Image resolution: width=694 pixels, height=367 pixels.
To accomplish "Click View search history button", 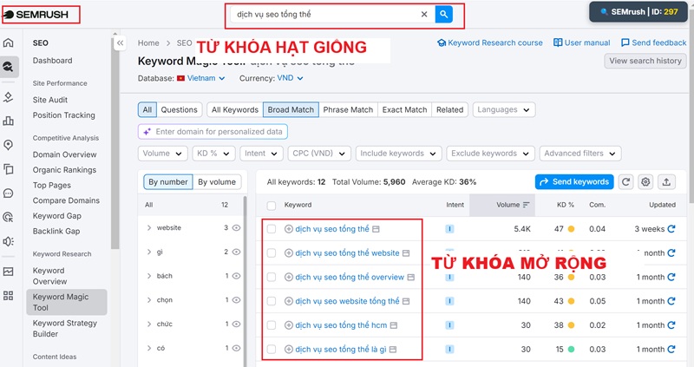I will coord(645,61).
